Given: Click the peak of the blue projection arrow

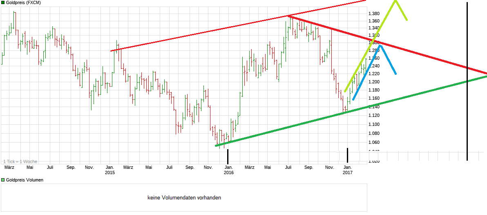Looking at the screenshot, I should click(380, 45).
